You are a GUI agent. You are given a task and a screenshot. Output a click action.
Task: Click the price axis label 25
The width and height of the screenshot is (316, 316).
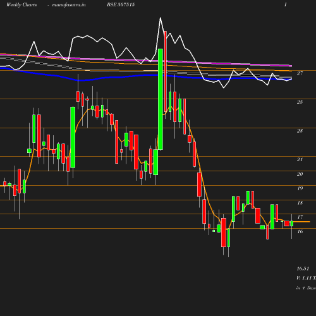300,102
